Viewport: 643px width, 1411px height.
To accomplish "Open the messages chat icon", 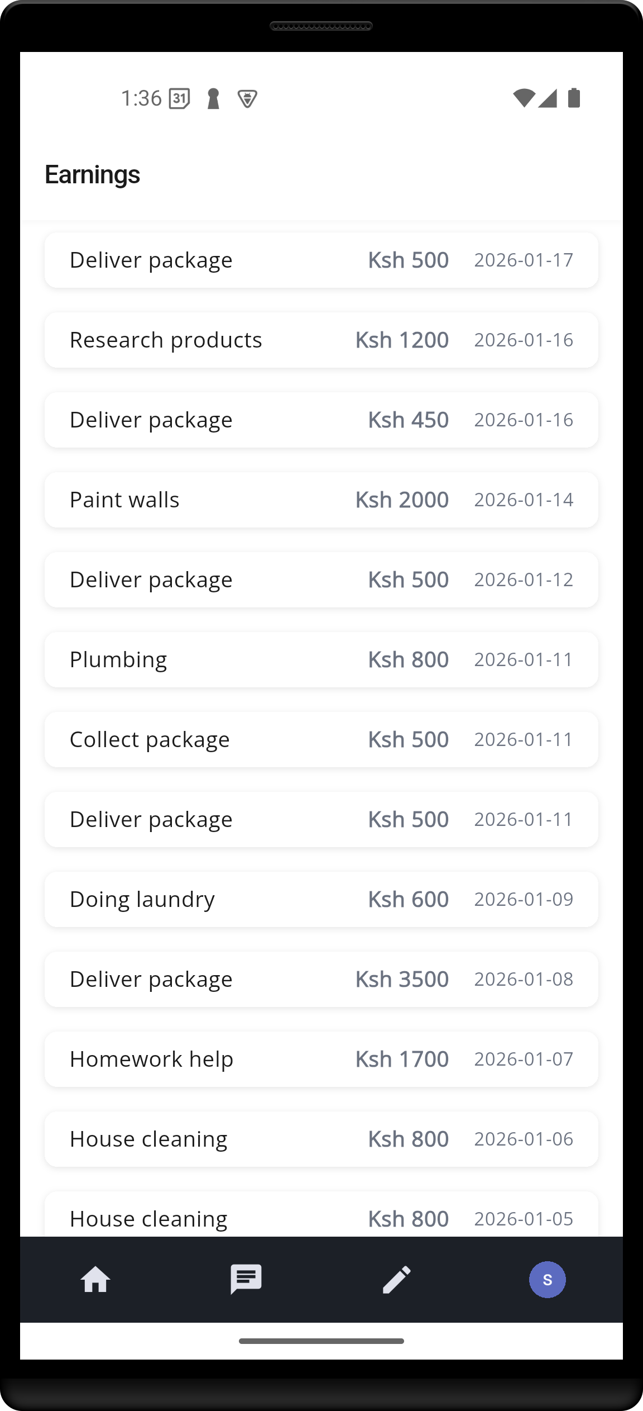I will click(x=246, y=1280).
